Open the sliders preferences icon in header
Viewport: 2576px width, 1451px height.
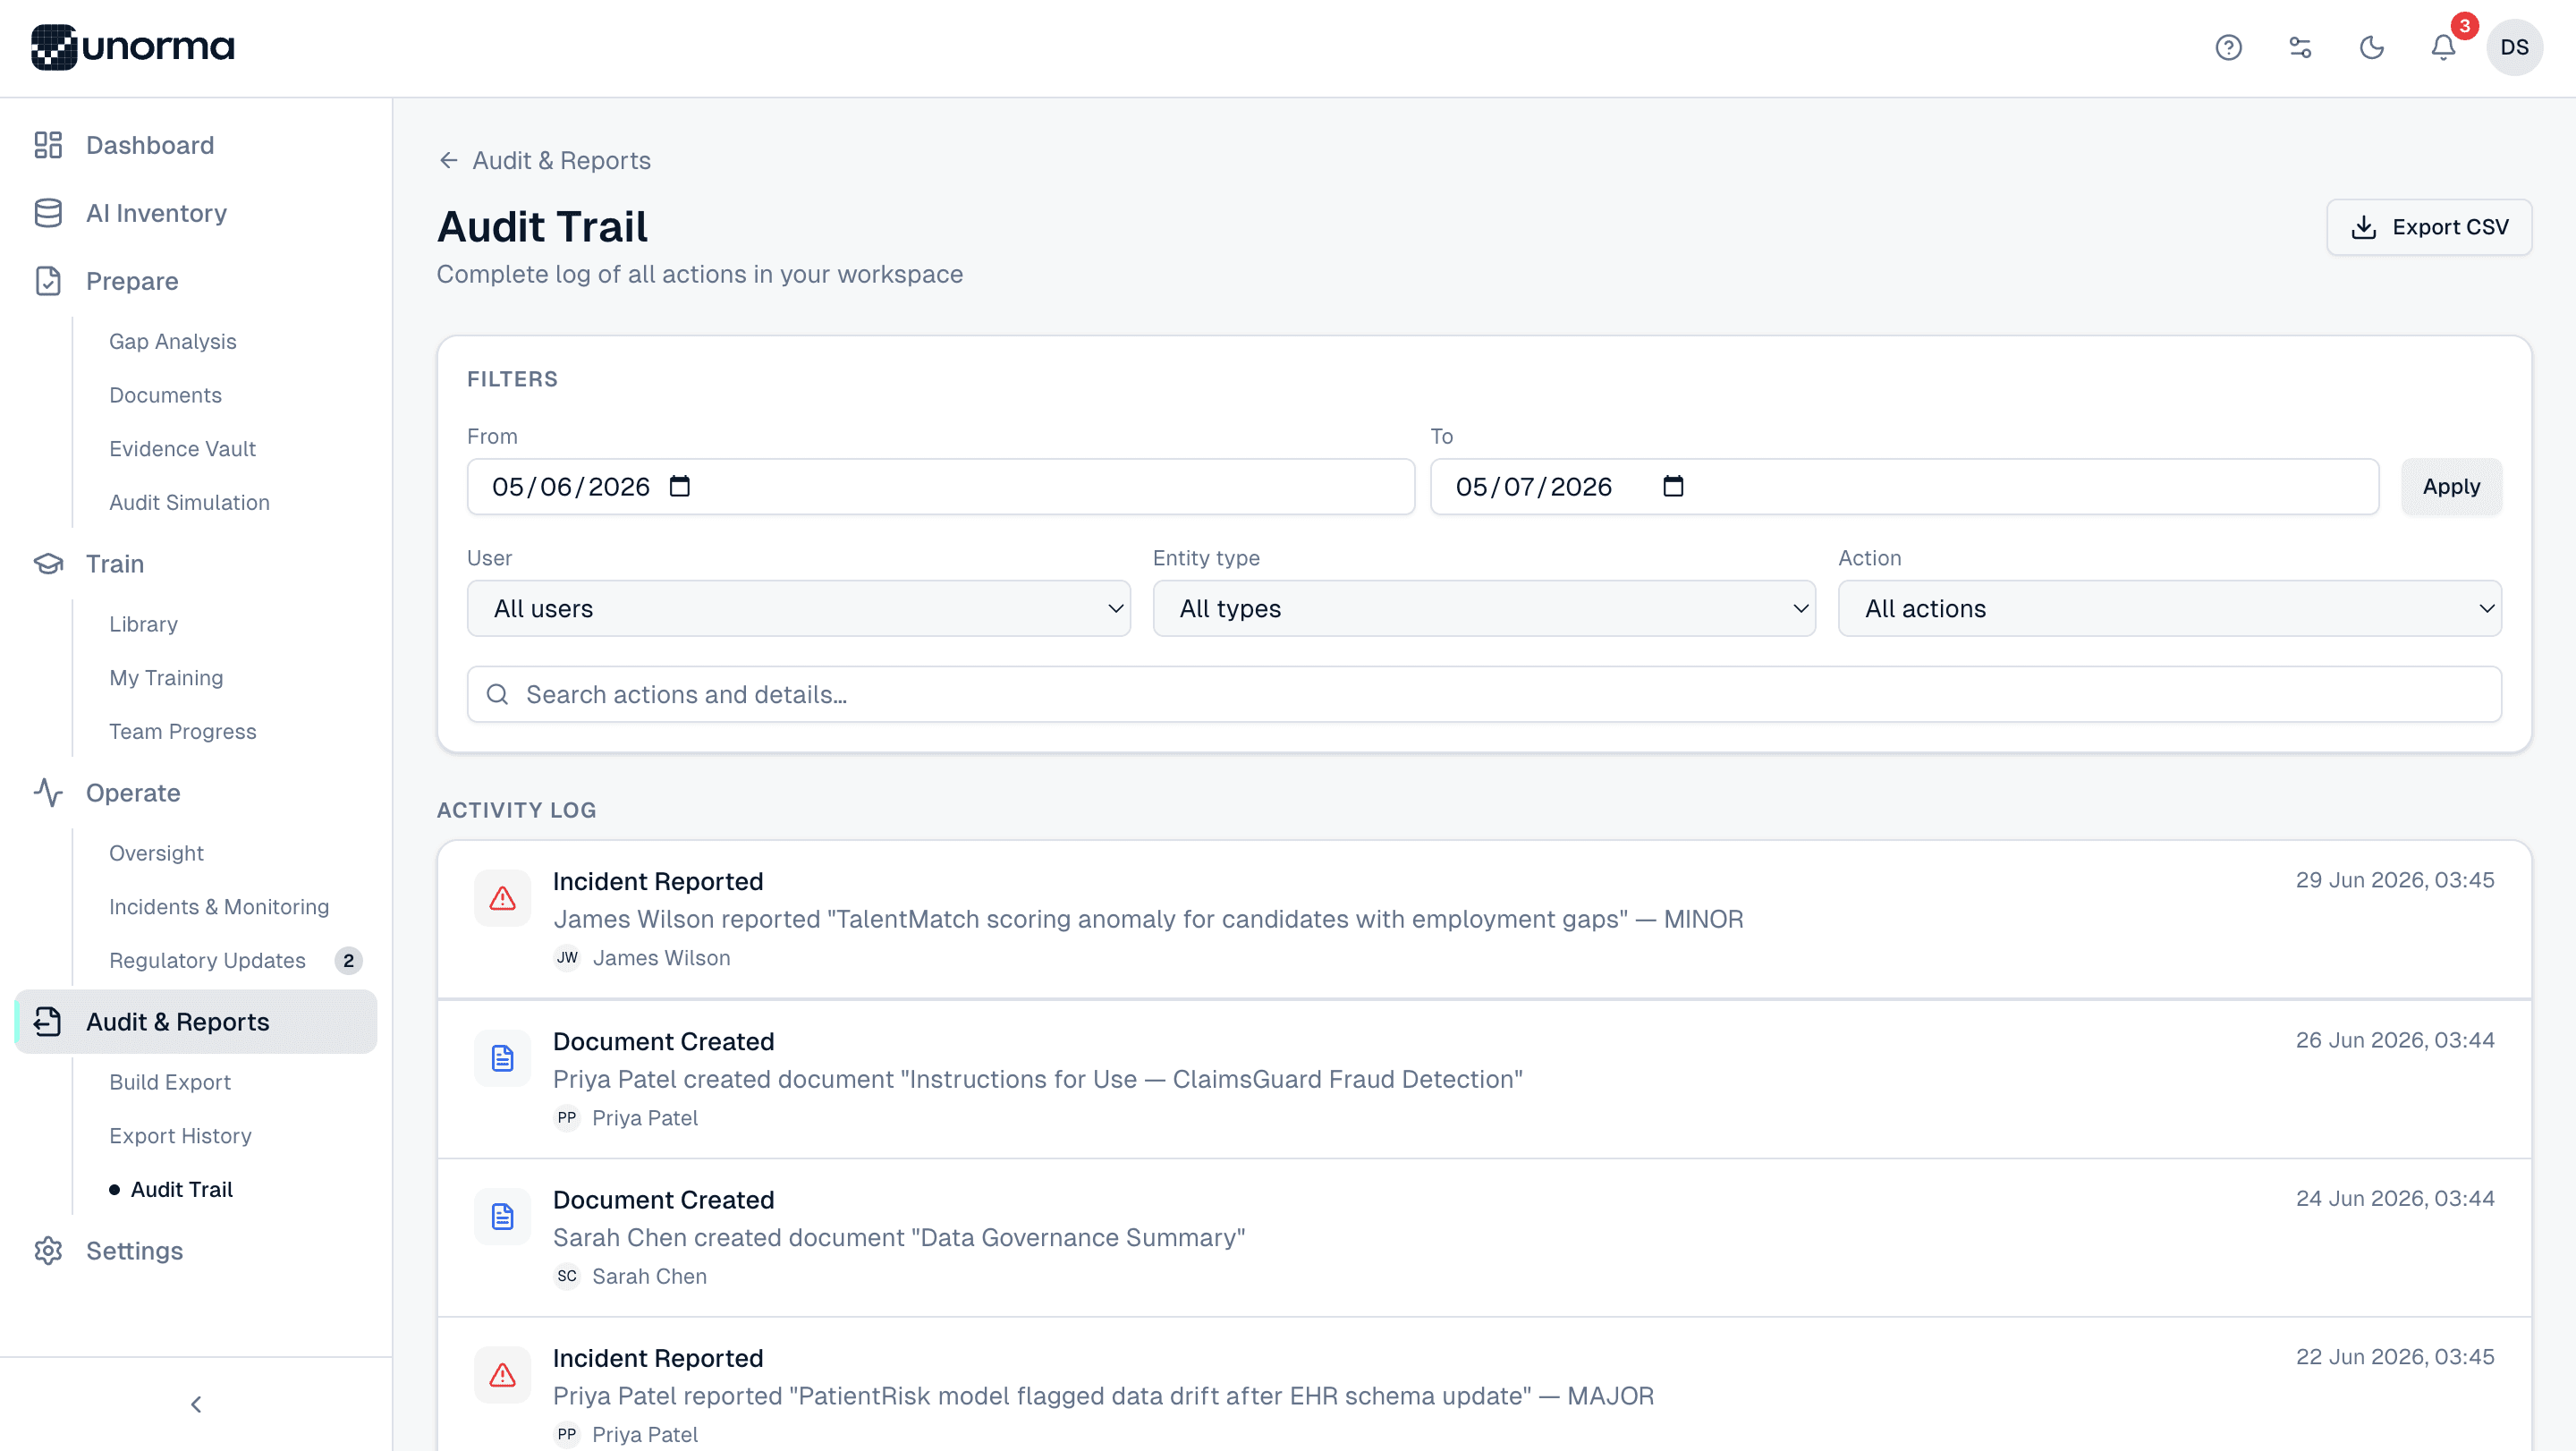point(2300,47)
